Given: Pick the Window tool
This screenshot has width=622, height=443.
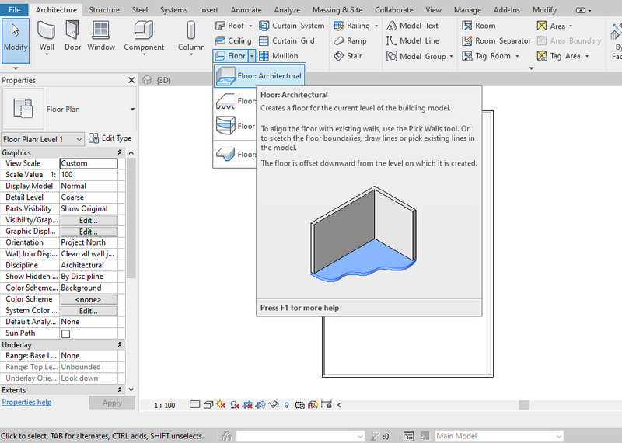Looking at the screenshot, I should 101,37.
